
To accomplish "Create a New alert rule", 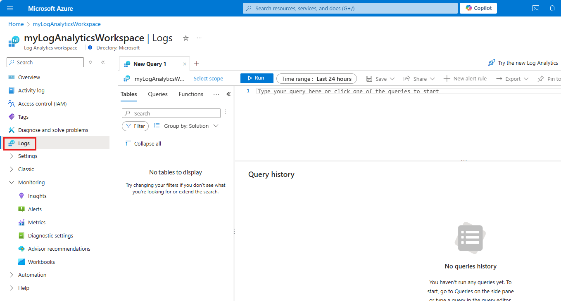I will coord(465,78).
